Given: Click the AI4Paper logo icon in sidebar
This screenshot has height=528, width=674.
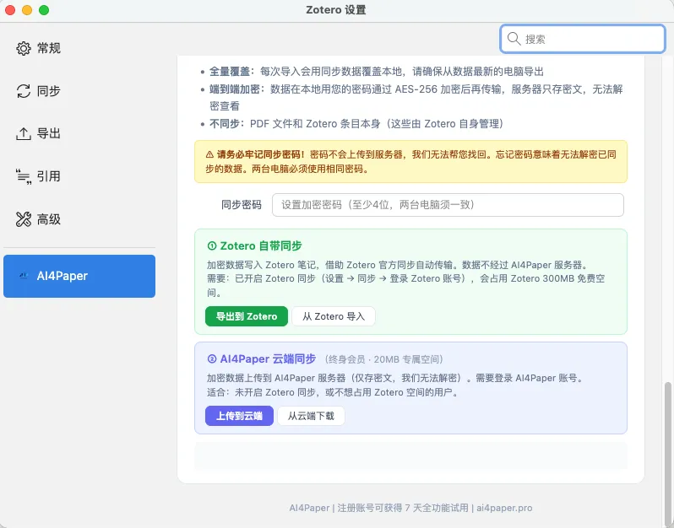Looking at the screenshot, I should (x=24, y=276).
